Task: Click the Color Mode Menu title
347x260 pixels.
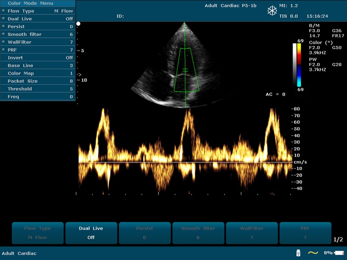Action: tap(31, 3)
